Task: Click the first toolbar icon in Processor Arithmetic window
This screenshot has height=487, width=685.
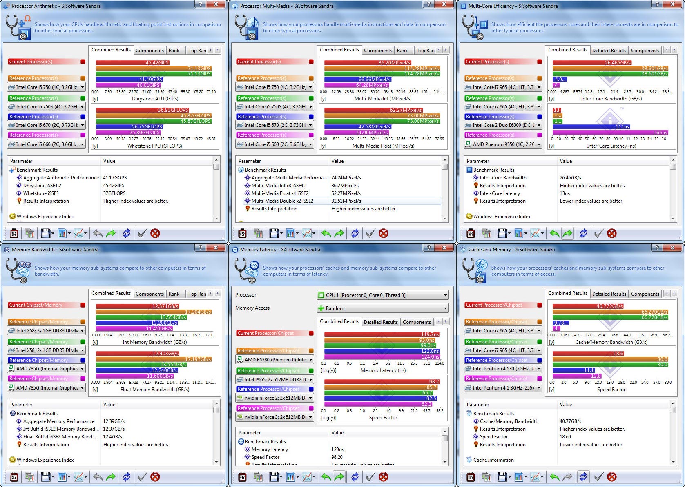Action: pyautogui.click(x=14, y=233)
